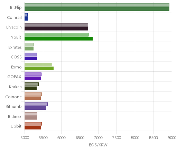Click the dark green BitFlip bar

click(97, 9)
